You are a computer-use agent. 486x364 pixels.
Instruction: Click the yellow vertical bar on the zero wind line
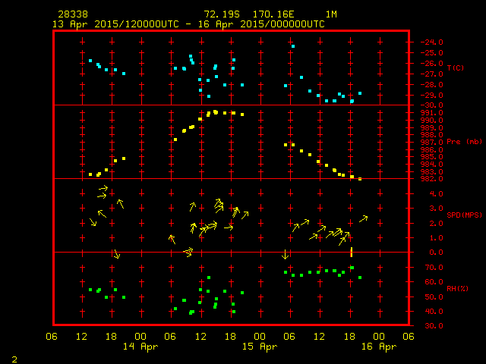pos(352,252)
